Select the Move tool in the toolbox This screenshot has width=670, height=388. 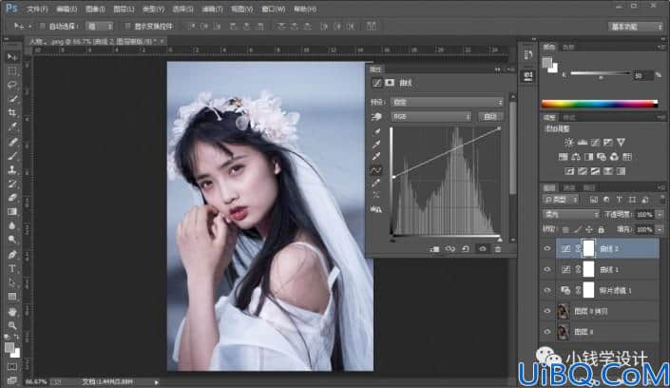tap(12, 57)
